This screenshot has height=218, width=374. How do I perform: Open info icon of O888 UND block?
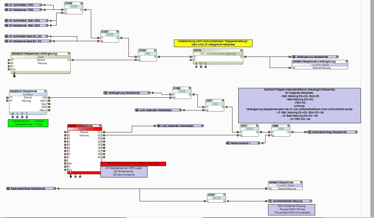coord(288,126)
